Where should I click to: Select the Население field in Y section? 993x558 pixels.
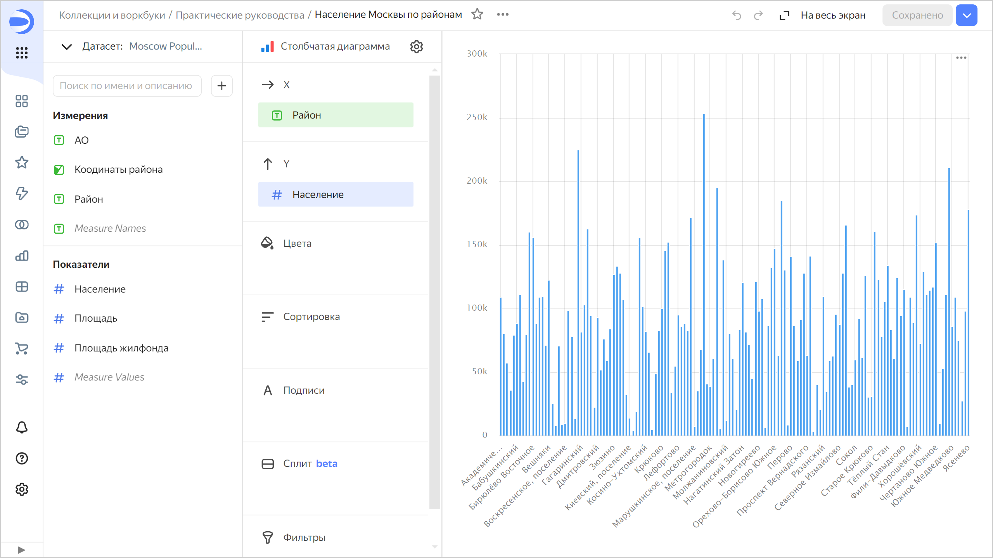click(x=336, y=195)
